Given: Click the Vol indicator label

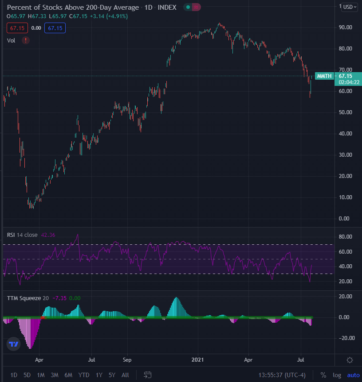Looking at the screenshot, I should (x=11, y=40).
